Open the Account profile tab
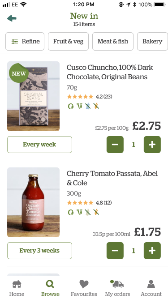Viewport: 168px width, 299px height. tap(151, 288)
